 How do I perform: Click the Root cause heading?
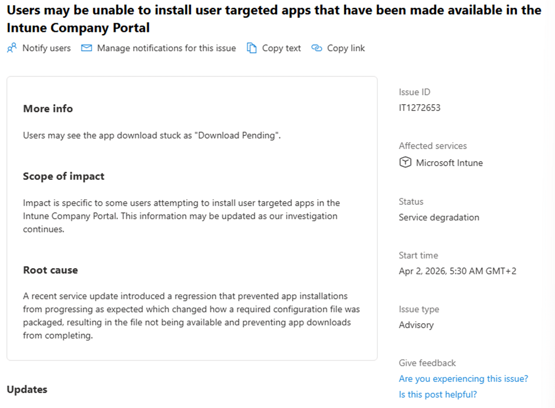50,270
